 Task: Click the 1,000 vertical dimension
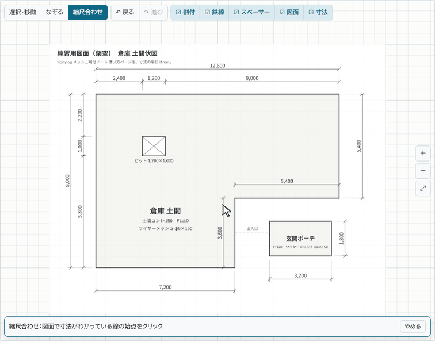pyautogui.click(x=80, y=146)
